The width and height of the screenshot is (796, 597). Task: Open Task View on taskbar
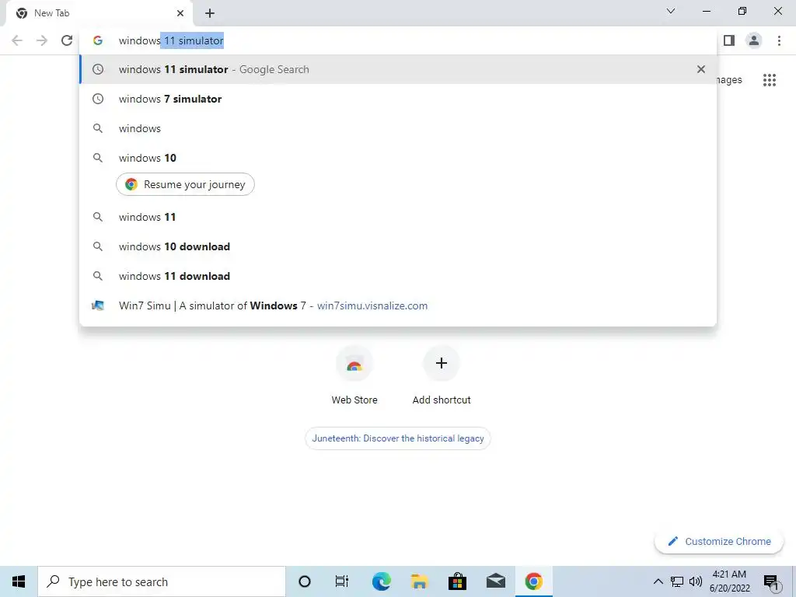(x=342, y=581)
